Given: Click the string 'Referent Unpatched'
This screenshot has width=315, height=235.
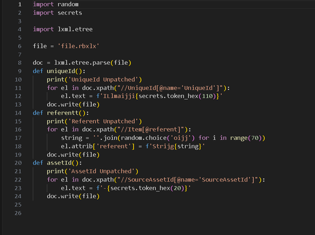Looking at the screenshot, I should click(x=103, y=121).
